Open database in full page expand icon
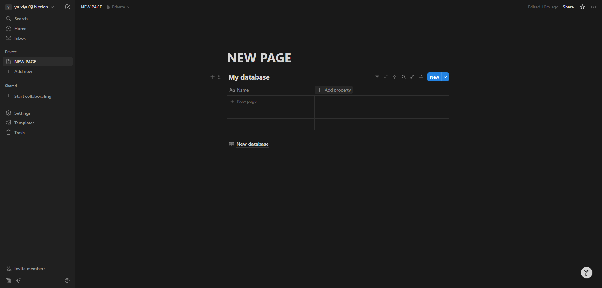This screenshot has width=602, height=288. pos(412,77)
